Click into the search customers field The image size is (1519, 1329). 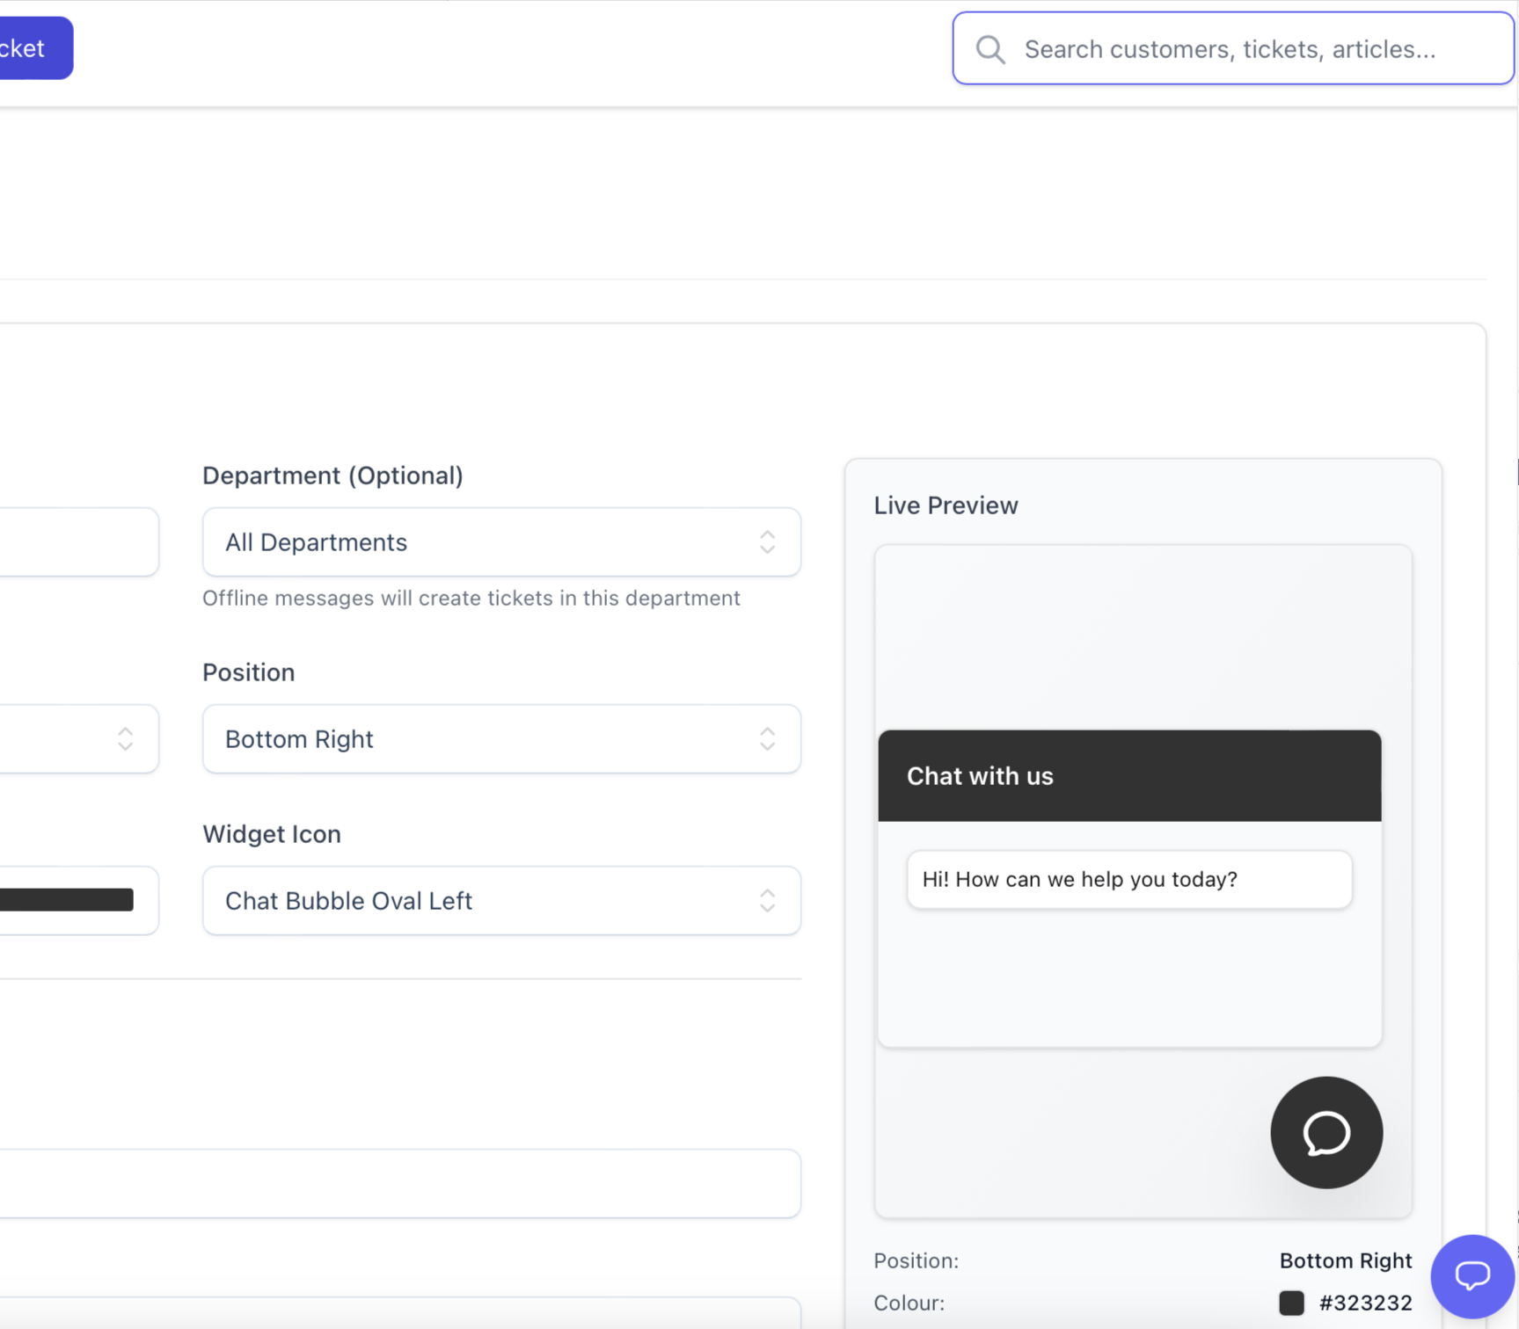point(1231,49)
